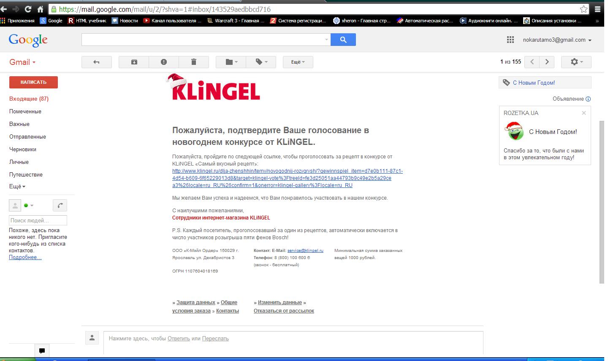Open the Warcraft 3 - Главная bookmark
The image size is (608, 361).
(x=236, y=21)
